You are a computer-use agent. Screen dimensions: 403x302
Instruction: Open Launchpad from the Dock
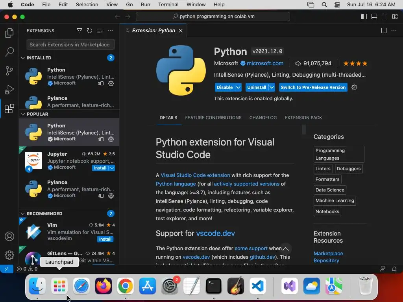59,286
